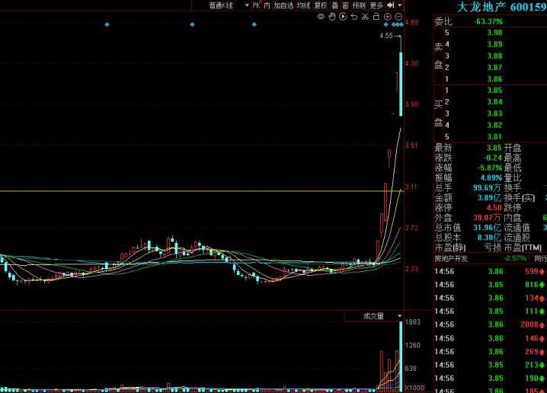Zoom out with the minus icon
The width and height of the screenshot is (547, 393).
coord(398,16)
